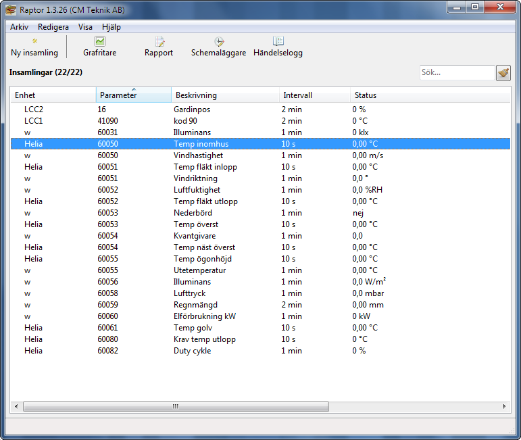The image size is (521, 440).
Task: Select the Temp ögonhöjd row
Action: pyautogui.click(x=261, y=259)
